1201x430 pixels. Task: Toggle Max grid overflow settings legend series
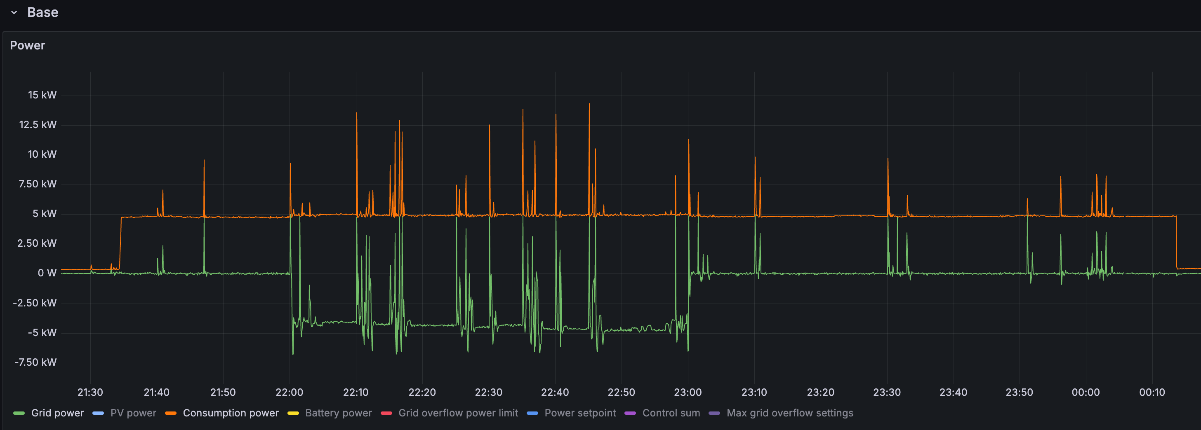click(790, 413)
